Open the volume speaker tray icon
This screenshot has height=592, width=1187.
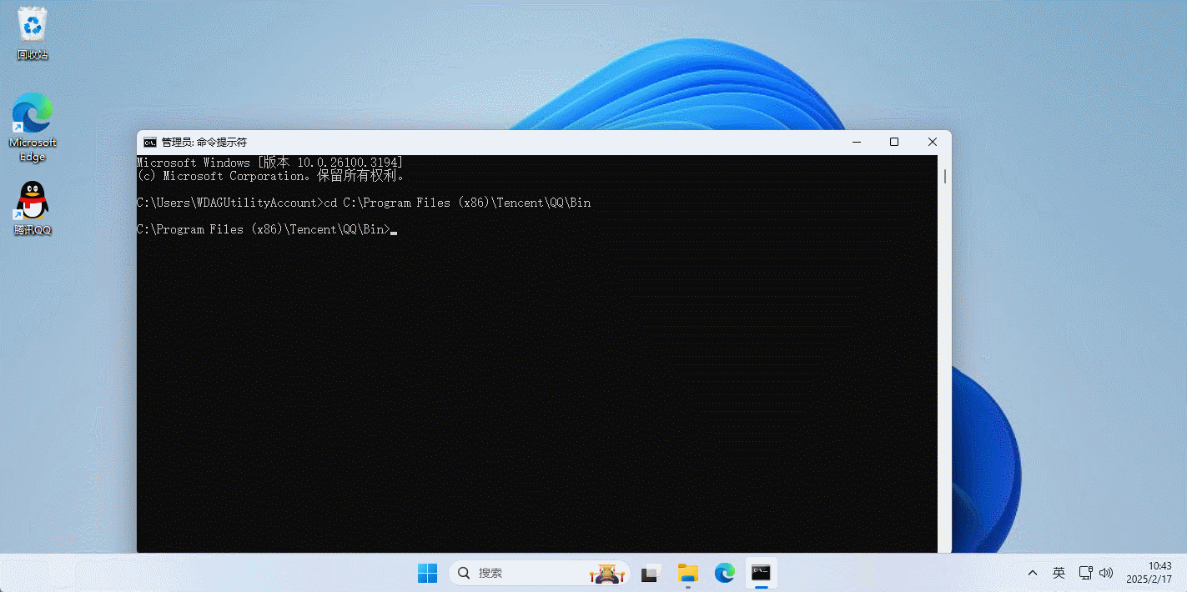1106,573
